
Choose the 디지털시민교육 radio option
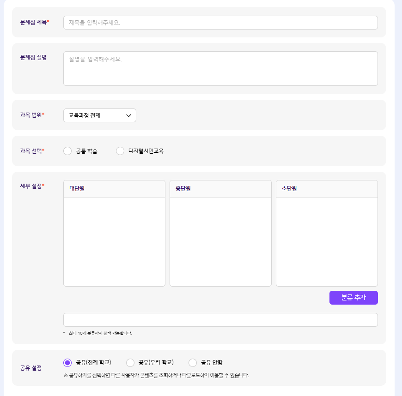point(121,151)
